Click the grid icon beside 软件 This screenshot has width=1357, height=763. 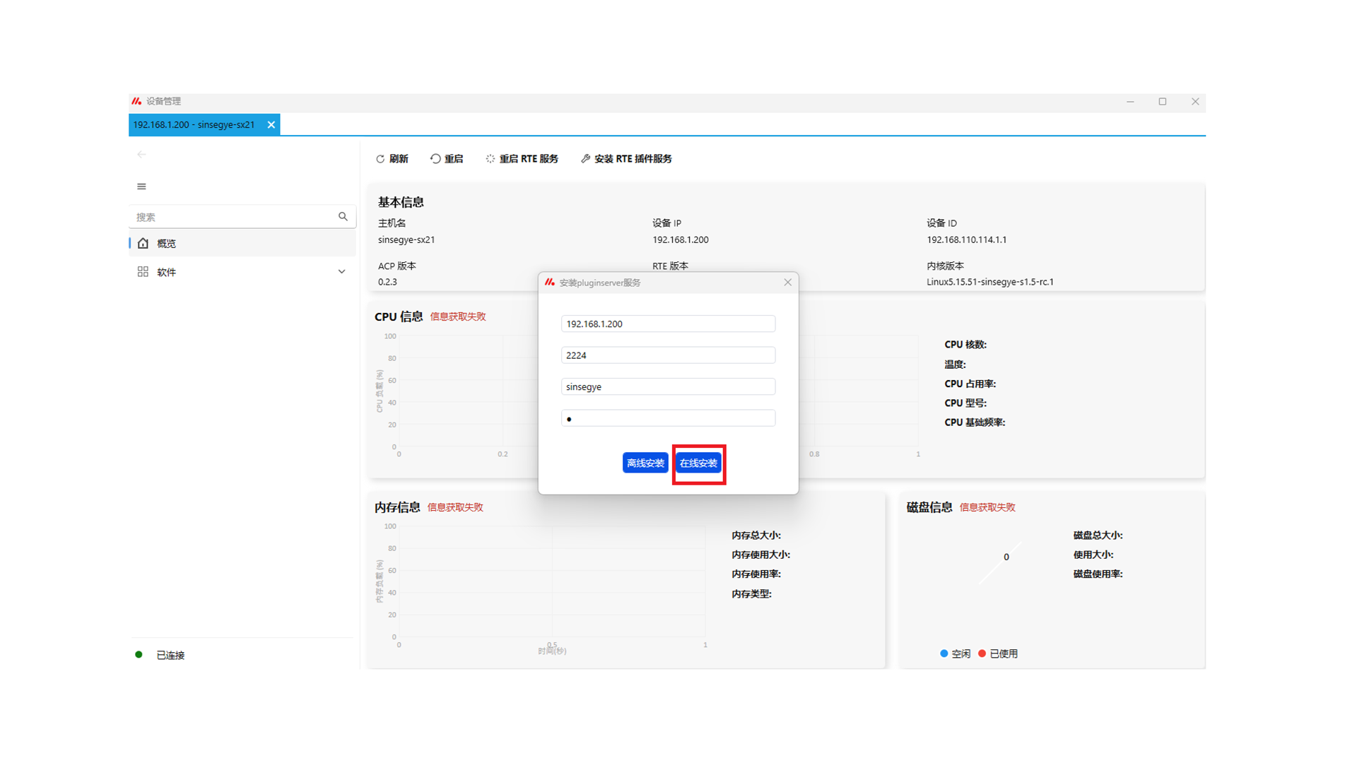143,272
